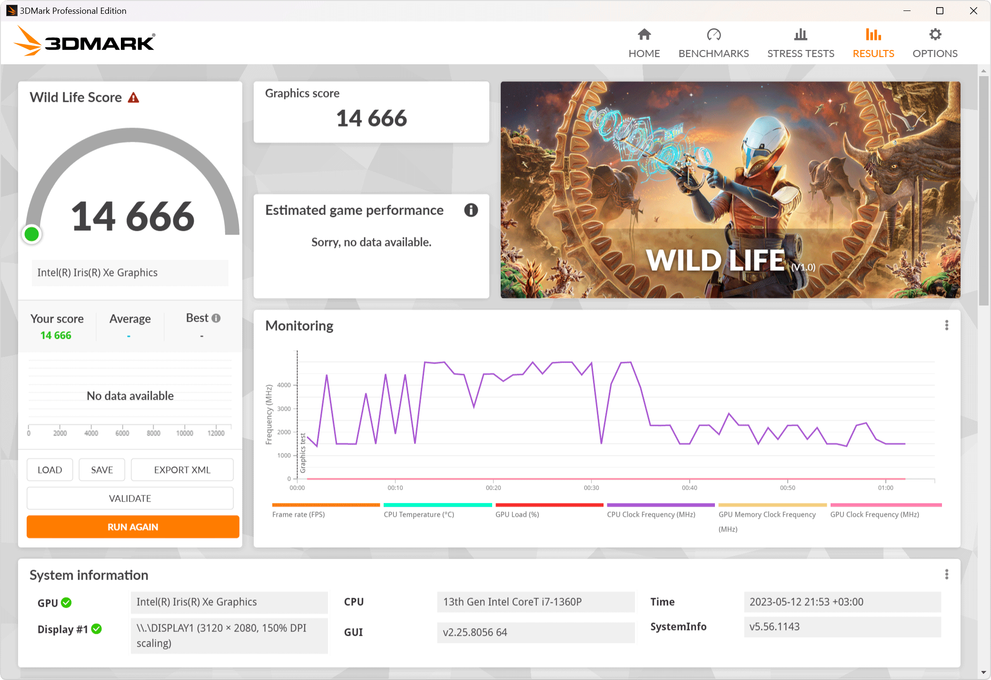Open Monitoring panel three-dot menu
991x680 pixels.
[946, 325]
